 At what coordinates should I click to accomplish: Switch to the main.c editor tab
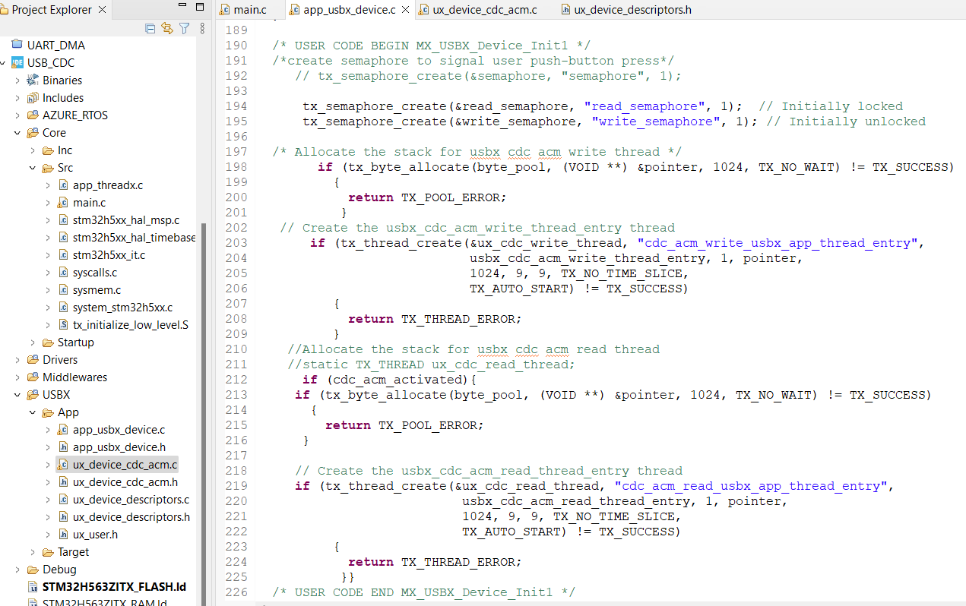[251, 10]
